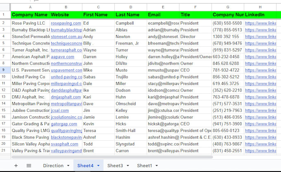Click the horizontal scrollbar thumb

point(112,157)
